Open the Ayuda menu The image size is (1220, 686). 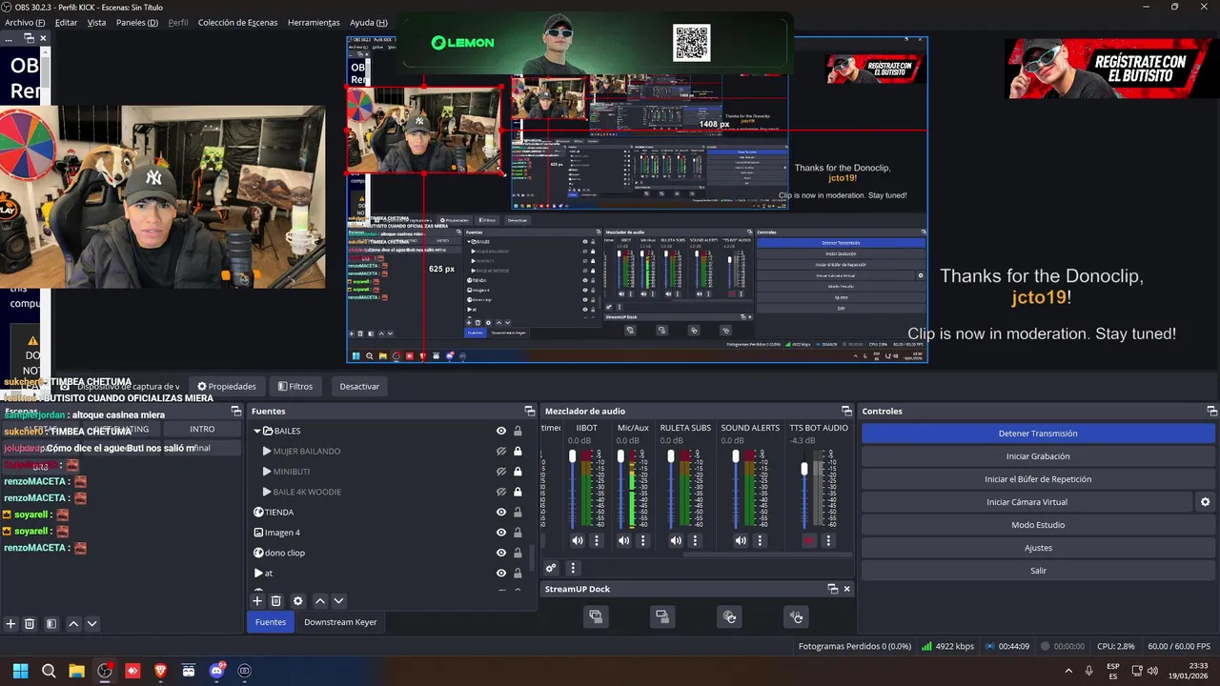coord(369,22)
